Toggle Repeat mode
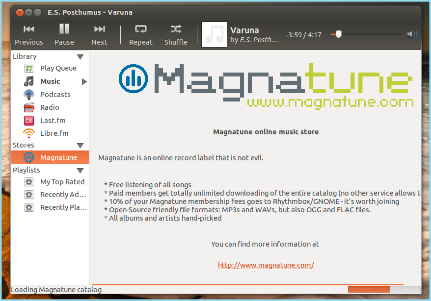This screenshot has height=301, width=431. pyautogui.click(x=141, y=35)
